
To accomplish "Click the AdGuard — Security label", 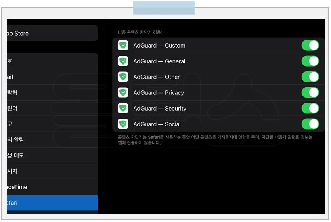I will (x=160, y=109).
